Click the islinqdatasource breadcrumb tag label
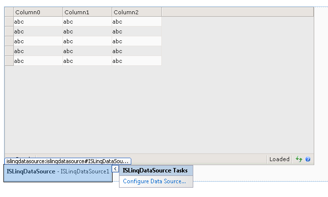The width and height of the screenshot is (328, 197). [x=68, y=161]
